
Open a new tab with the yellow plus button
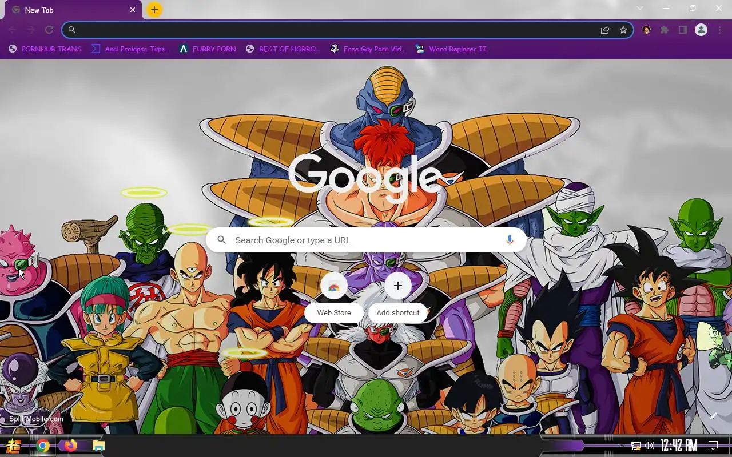click(154, 10)
